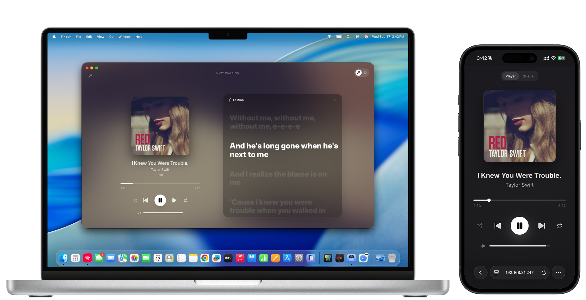586x300 pixels.
Task: Open the Finder menu
Action: click(66, 37)
